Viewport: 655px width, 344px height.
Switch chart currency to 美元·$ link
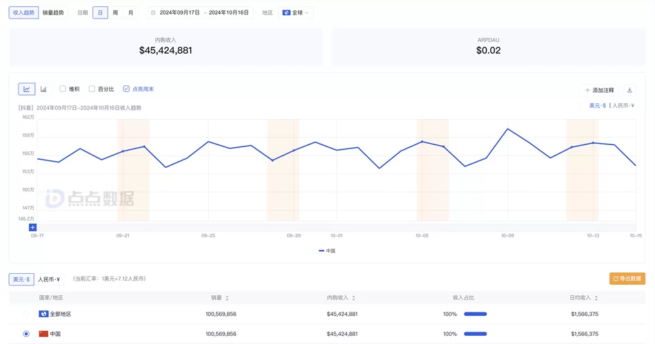597,106
